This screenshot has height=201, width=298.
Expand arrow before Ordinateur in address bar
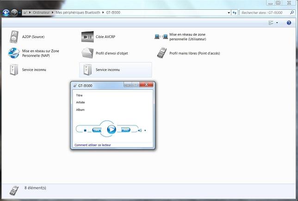(30, 13)
